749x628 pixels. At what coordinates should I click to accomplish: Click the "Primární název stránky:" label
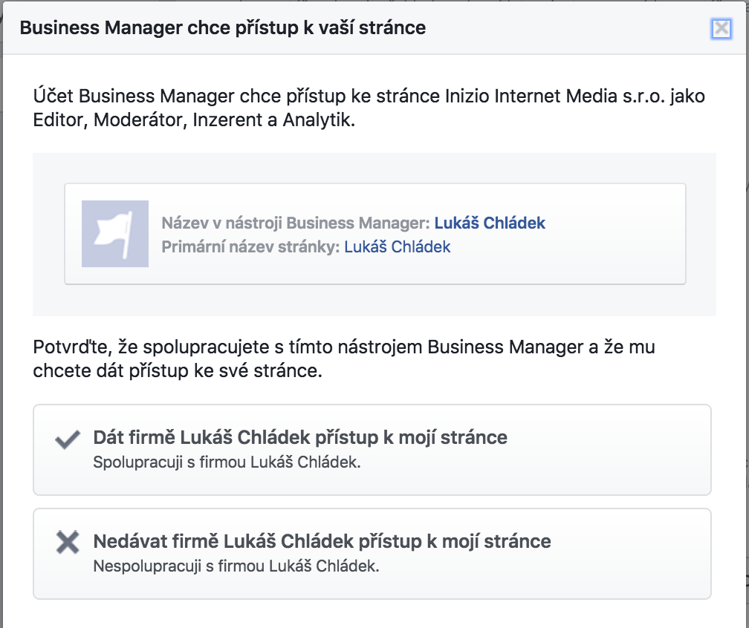[250, 246]
